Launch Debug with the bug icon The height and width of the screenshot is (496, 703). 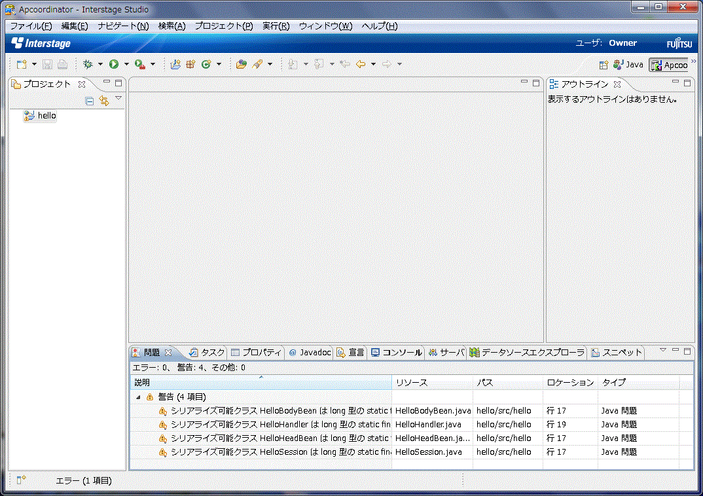88,65
